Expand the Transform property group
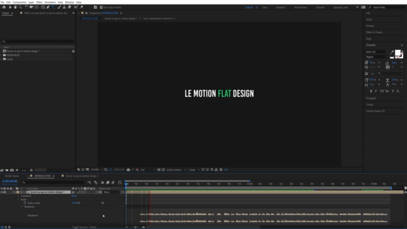This screenshot has width=407, height=229. click(18, 196)
